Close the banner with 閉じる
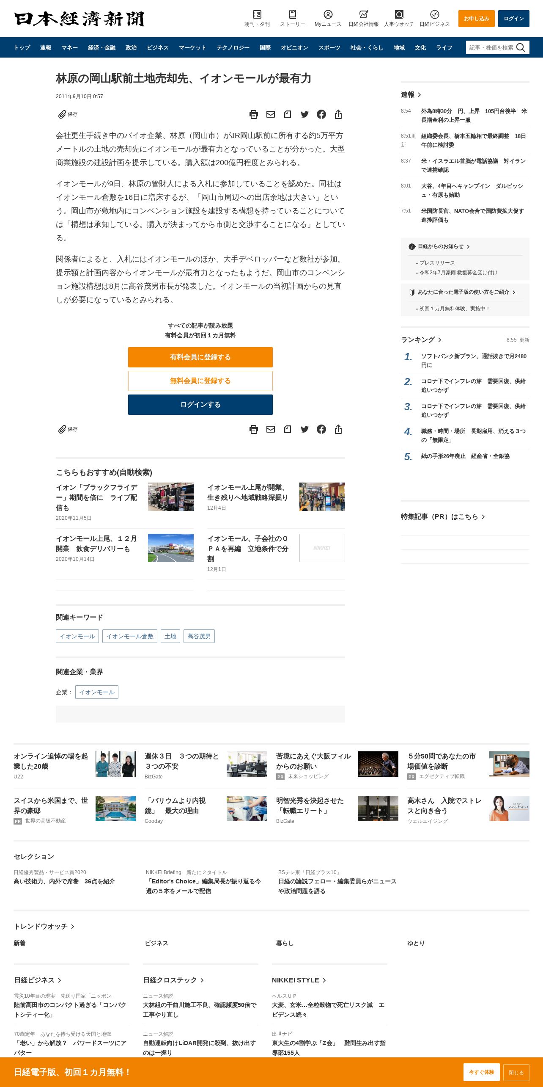 516,1073
